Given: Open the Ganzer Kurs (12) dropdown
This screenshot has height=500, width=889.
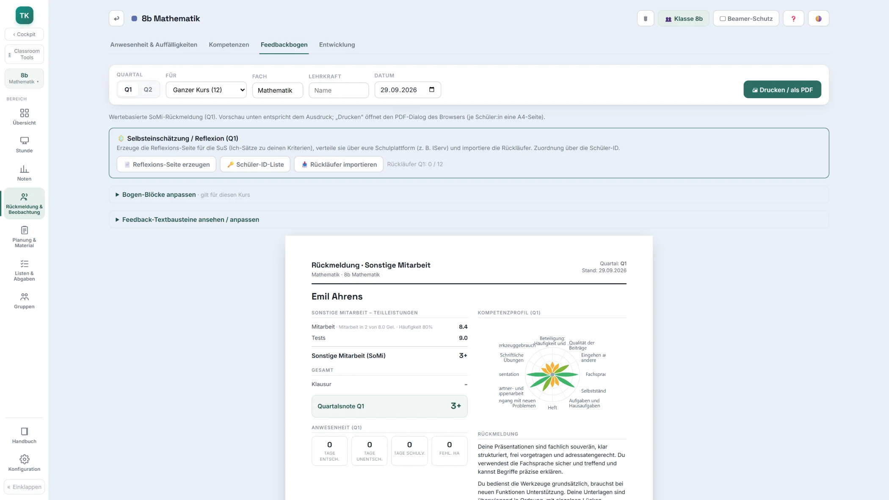Looking at the screenshot, I should [206, 90].
